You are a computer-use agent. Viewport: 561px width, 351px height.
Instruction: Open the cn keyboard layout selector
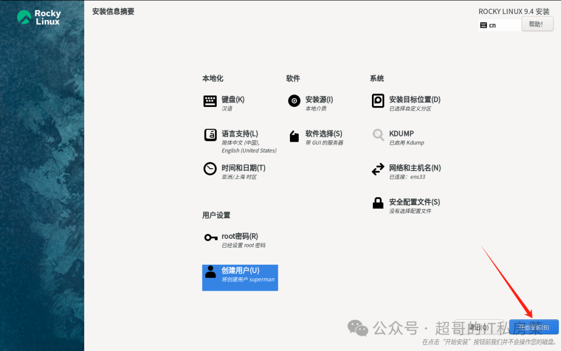click(x=499, y=24)
